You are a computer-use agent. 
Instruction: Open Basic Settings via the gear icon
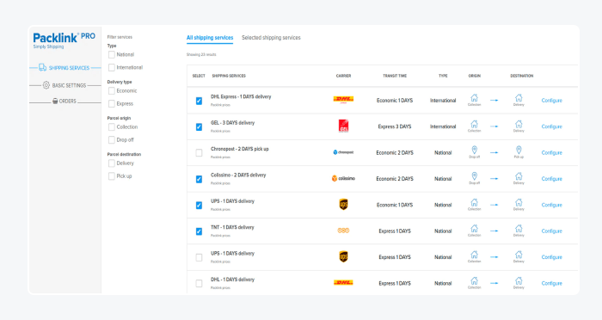click(46, 85)
